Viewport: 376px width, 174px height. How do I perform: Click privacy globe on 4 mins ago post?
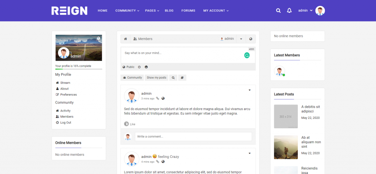(163, 162)
